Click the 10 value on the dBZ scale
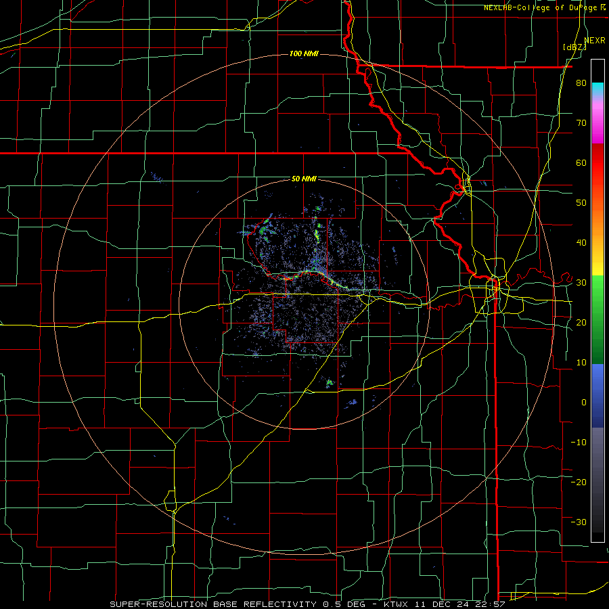The height and width of the screenshot is (609, 609). [x=581, y=363]
